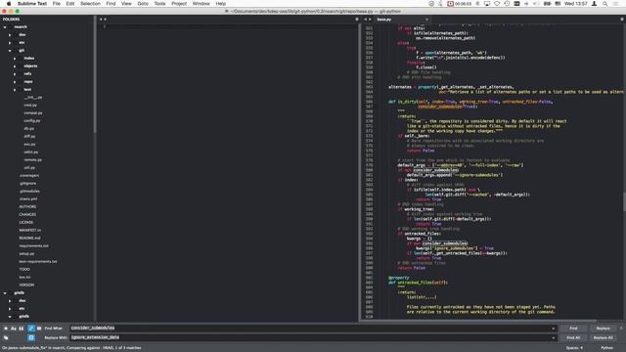Toggle case sensitive Aa option

[x=14, y=329]
